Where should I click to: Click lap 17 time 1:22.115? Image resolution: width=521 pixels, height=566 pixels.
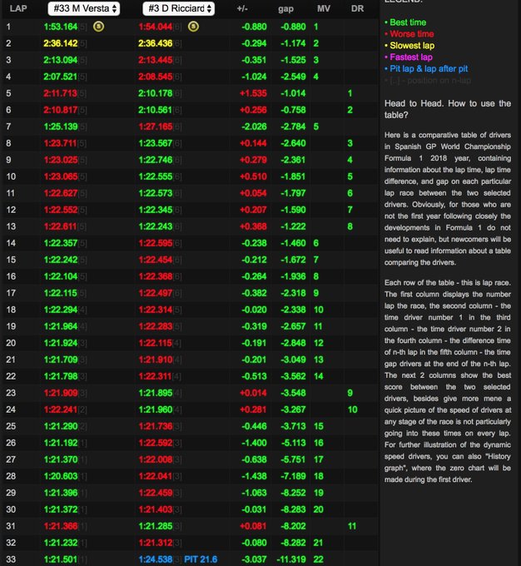point(60,293)
